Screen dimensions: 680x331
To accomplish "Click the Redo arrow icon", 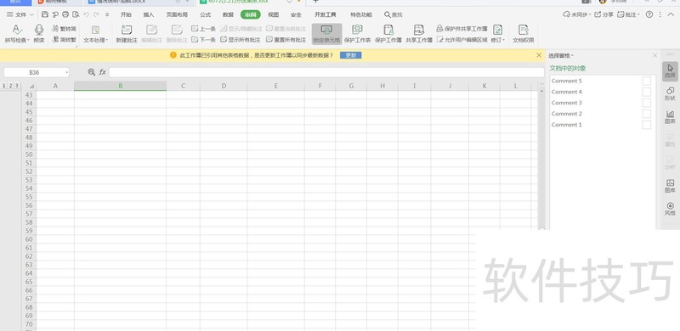I will tap(96, 14).
